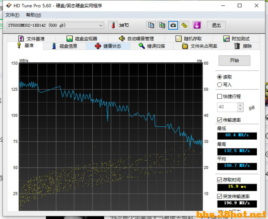Click the 开始 button to start benchmark
Screen dimensions: 268x219
pyautogui.click(x=234, y=60)
